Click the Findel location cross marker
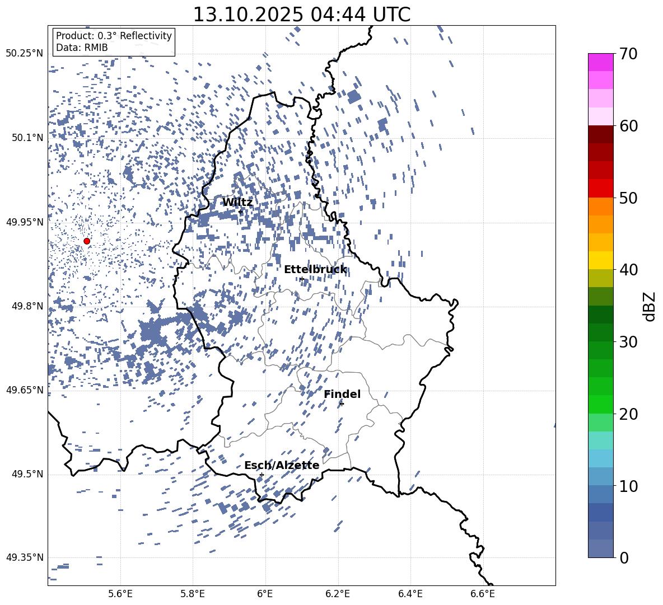 point(342,404)
